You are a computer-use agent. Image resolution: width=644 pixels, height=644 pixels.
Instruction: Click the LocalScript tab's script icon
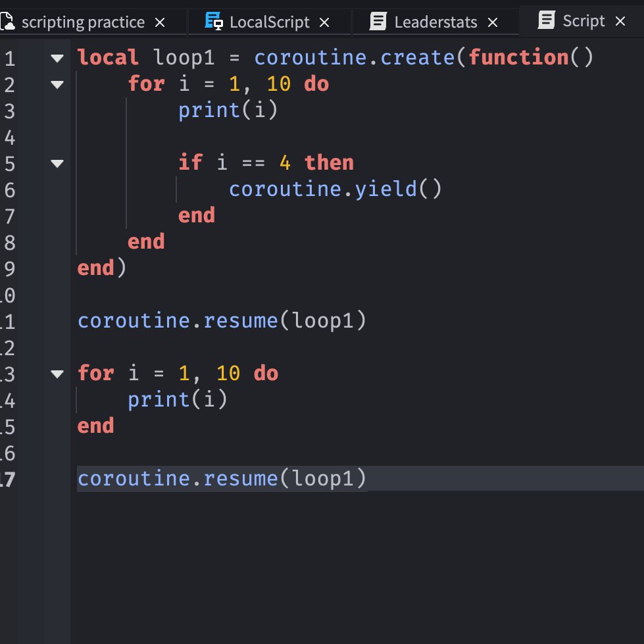pyautogui.click(x=214, y=21)
